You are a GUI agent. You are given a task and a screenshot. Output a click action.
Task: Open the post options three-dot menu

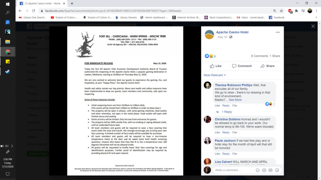coord(277,32)
